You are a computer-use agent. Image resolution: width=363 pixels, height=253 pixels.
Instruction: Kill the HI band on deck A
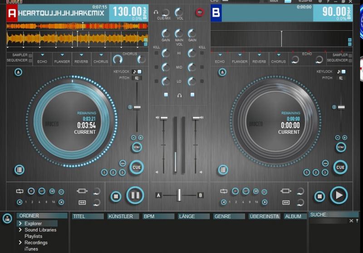coord(157,53)
